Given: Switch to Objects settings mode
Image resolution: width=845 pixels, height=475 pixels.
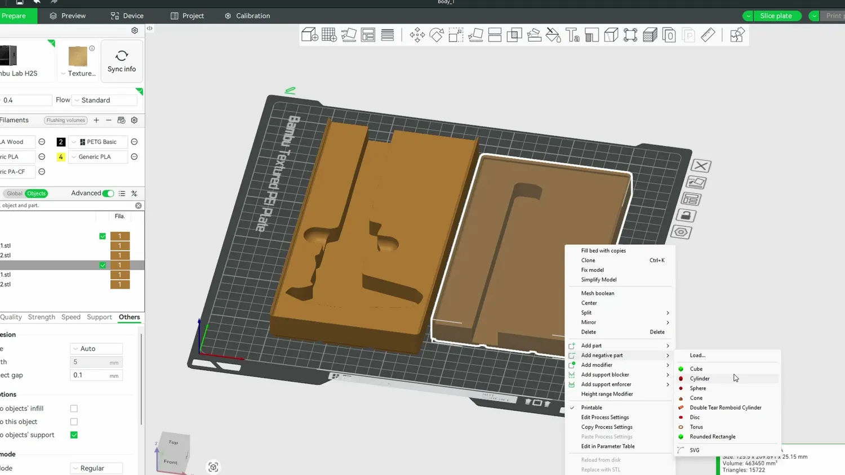Looking at the screenshot, I should (x=37, y=194).
